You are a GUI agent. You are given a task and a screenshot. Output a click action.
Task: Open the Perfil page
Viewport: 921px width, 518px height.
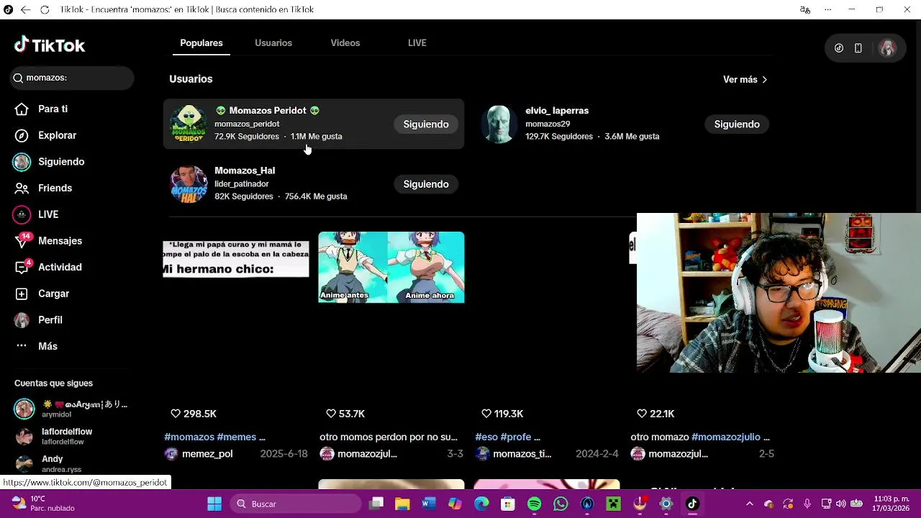click(39, 320)
